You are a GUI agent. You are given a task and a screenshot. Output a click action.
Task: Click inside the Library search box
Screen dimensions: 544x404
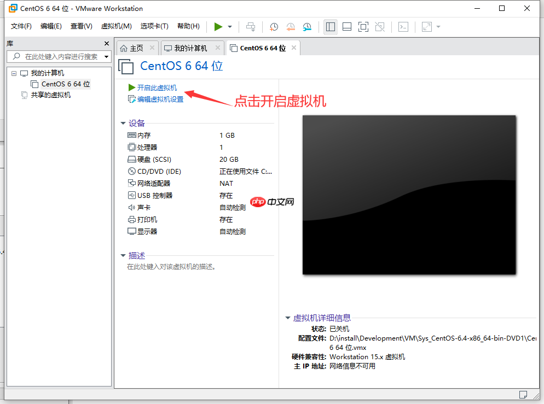pyautogui.click(x=55, y=57)
